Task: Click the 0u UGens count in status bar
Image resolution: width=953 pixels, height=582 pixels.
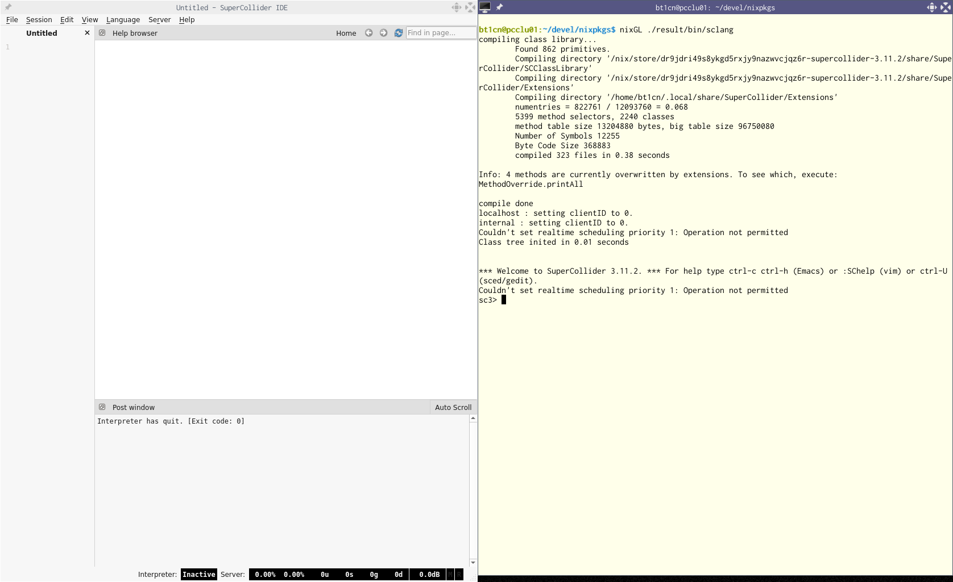Action: pyautogui.click(x=324, y=575)
